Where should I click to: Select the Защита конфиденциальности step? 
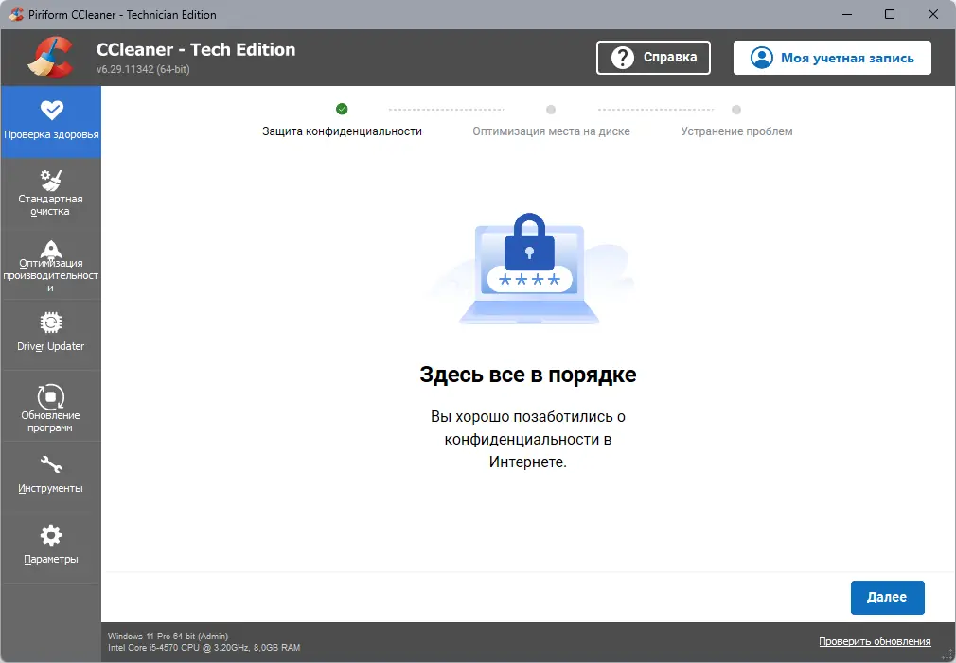[x=342, y=131]
